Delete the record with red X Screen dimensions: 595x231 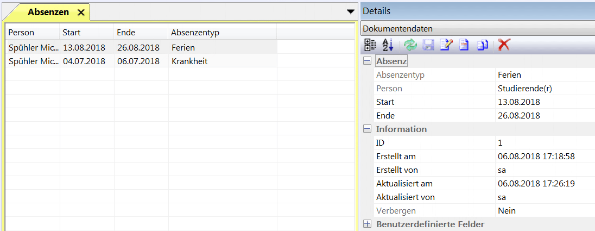(x=503, y=46)
